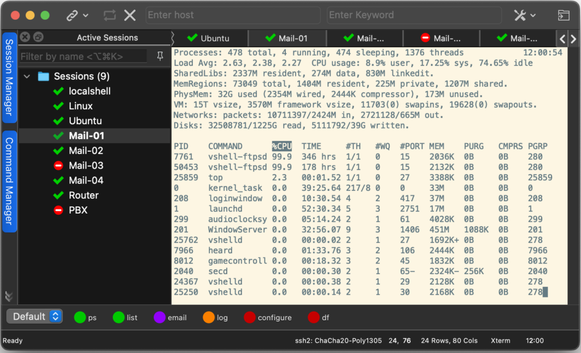581x353 pixels.
Task: Select the Mail-03 session in tree
Action: (86, 165)
